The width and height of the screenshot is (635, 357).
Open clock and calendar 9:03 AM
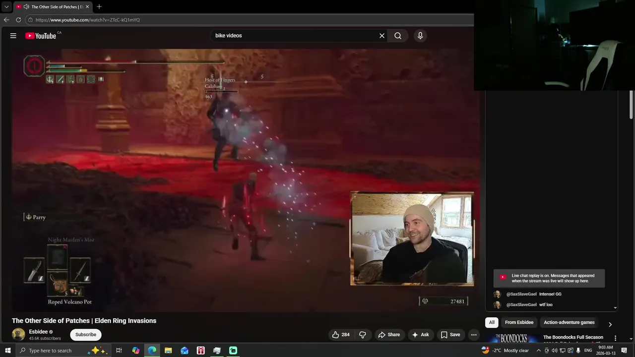pyautogui.click(x=606, y=351)
